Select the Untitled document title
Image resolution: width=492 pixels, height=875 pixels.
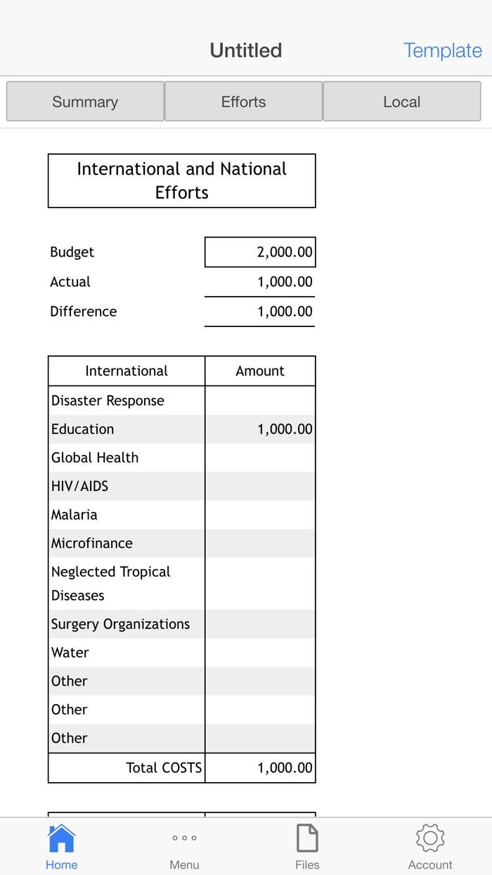coord(245,50)
